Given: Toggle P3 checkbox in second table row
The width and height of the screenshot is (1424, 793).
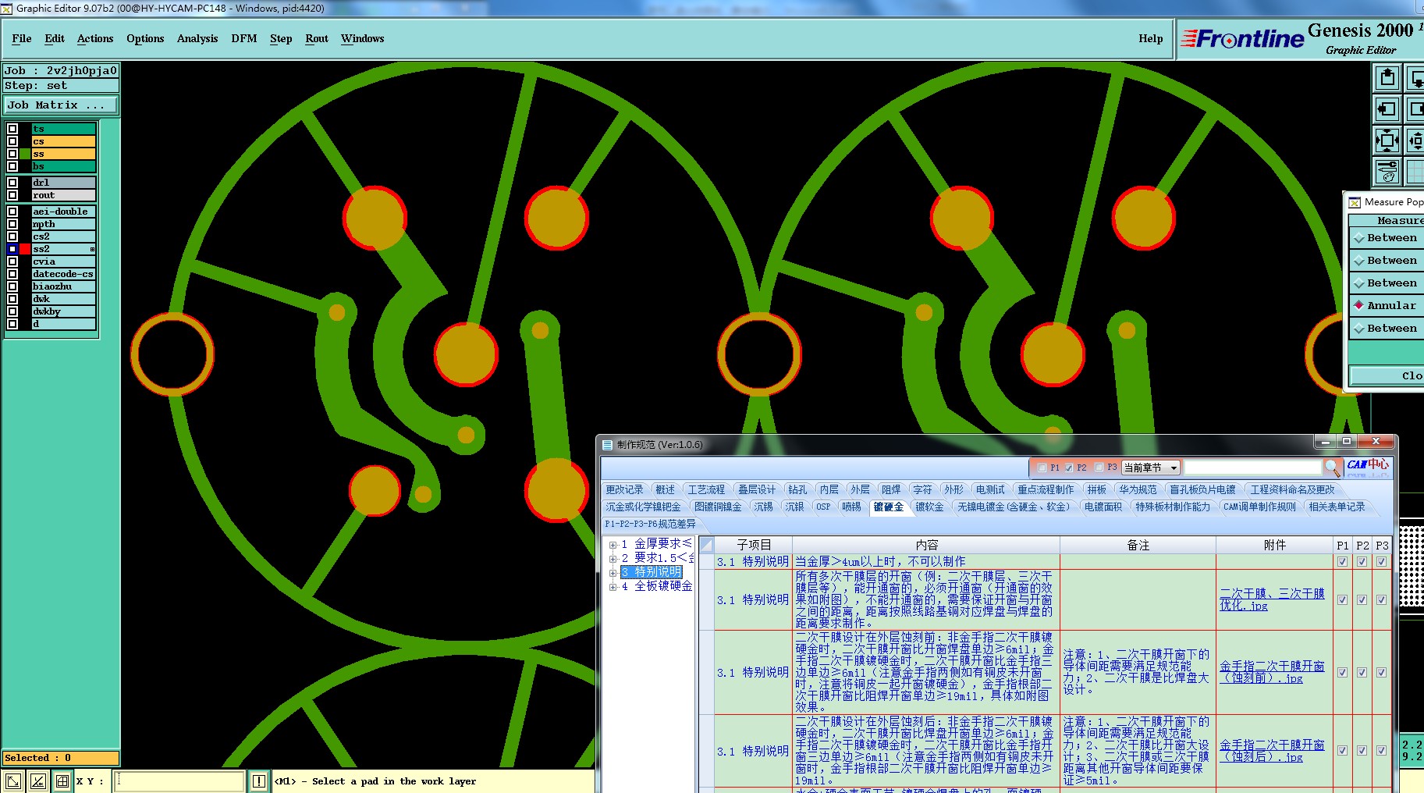Looking at the screenshot, I should coord(1381,599).
